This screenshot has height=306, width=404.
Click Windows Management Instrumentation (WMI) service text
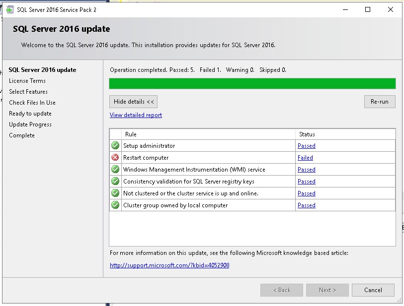pyautogui.click(x=194, y=170)
